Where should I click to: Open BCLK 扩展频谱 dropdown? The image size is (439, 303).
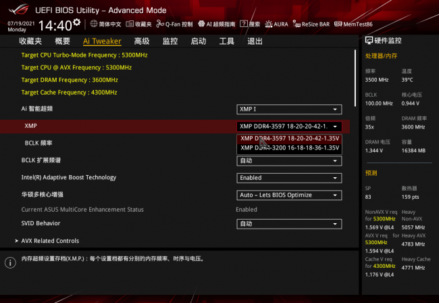pyautogui.click(x=289, y=161)
